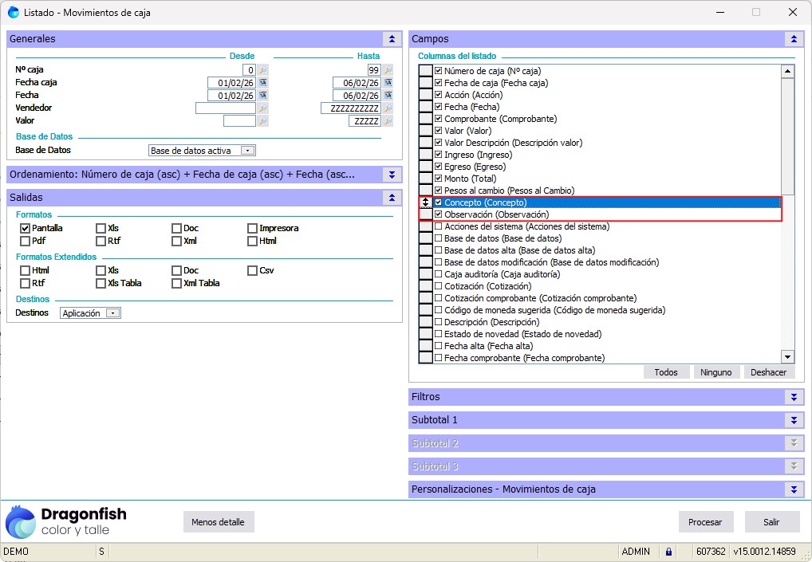Click the Ninguno button
This screenshot has height=562, width=812.
[715, 372]
